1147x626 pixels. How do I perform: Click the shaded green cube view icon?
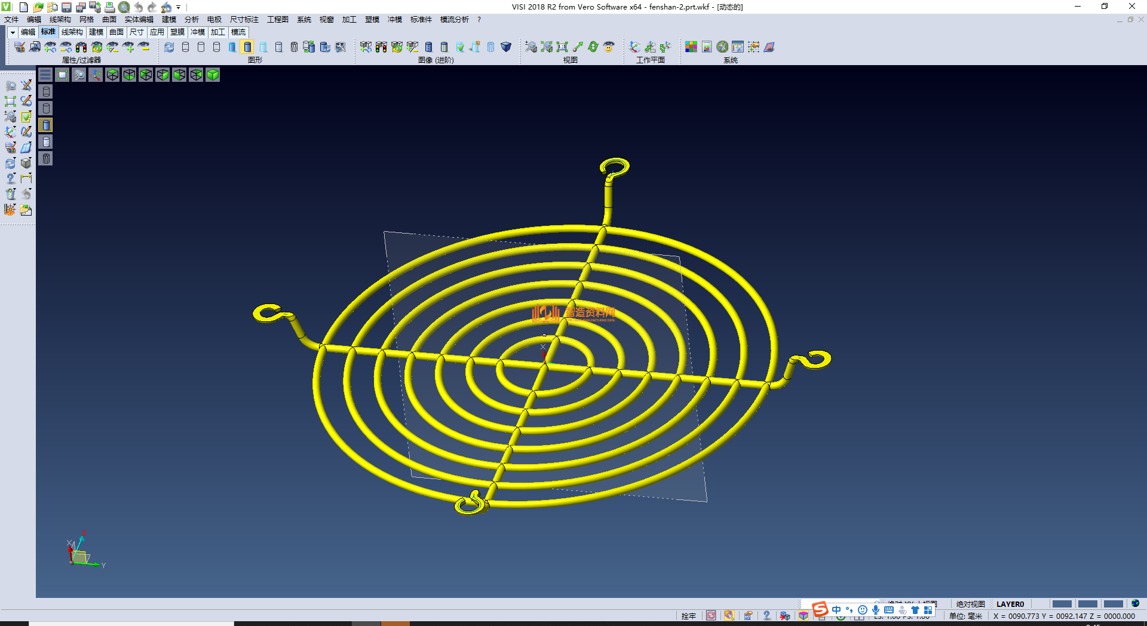click(213, 75)
